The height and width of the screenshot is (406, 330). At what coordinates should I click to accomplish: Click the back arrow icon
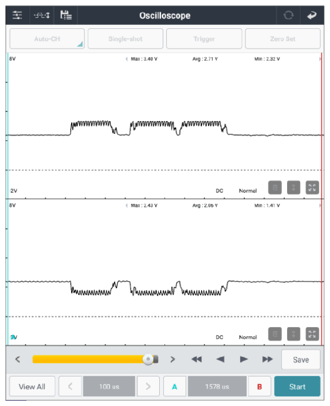coord(312,15)
